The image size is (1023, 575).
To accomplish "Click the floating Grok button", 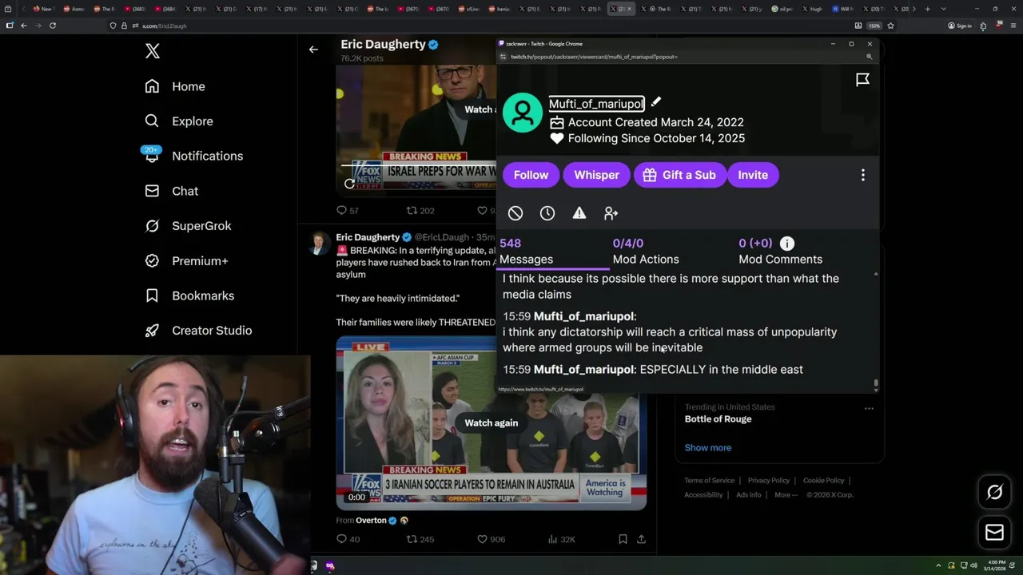I will tap(994, 493).
